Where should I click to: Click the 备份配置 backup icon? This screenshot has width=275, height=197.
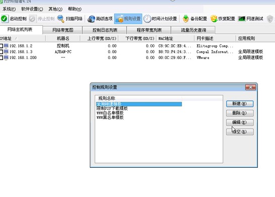click(186, 19)
